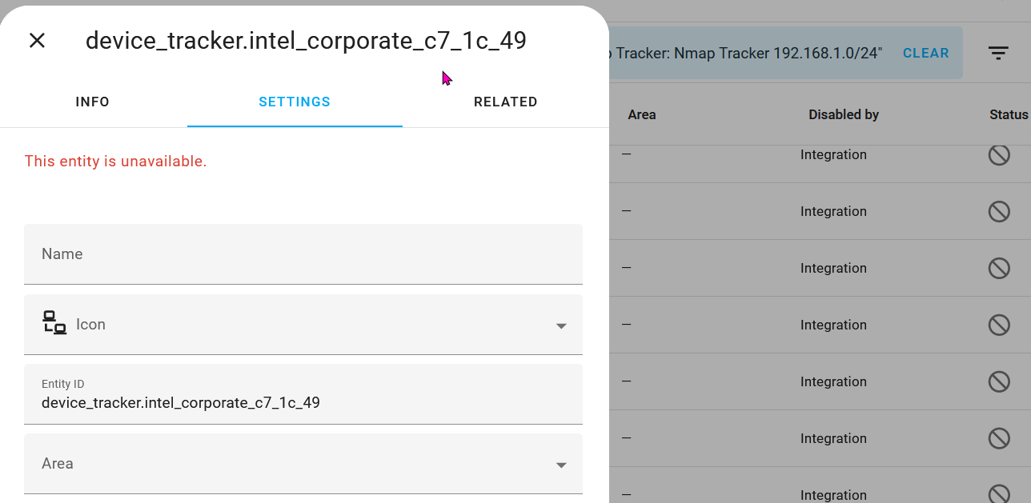Close the entity dialog using the X icon
1031x503 pixels.
37,41
